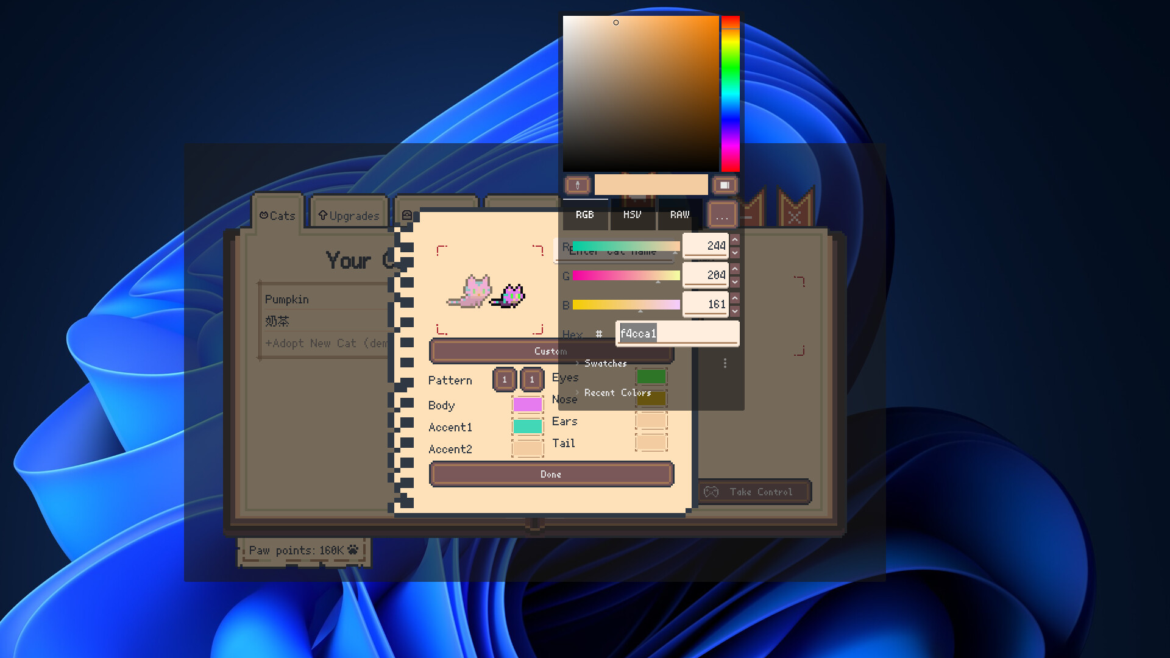The image size is (1170, 658).
Task: Click the eyedropper color picker icon
Action: (x=577, y=185)
